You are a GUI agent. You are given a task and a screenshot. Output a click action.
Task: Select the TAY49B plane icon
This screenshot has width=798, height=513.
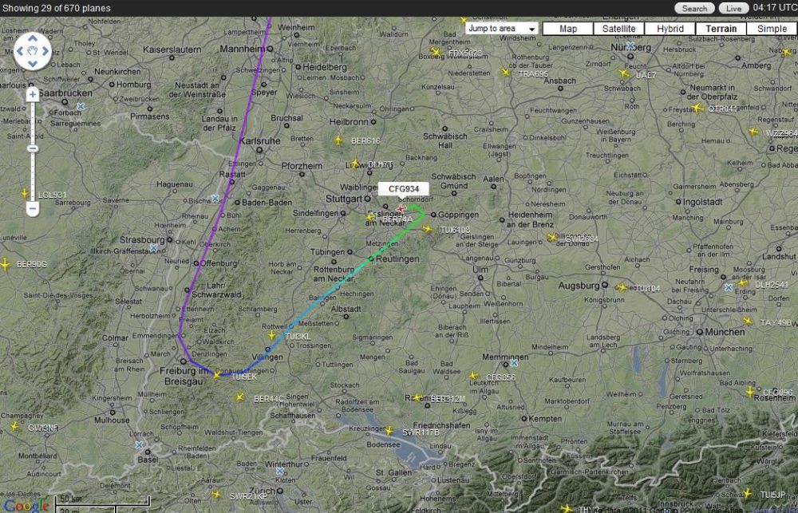pyautogui.click(x=748, y=322)
